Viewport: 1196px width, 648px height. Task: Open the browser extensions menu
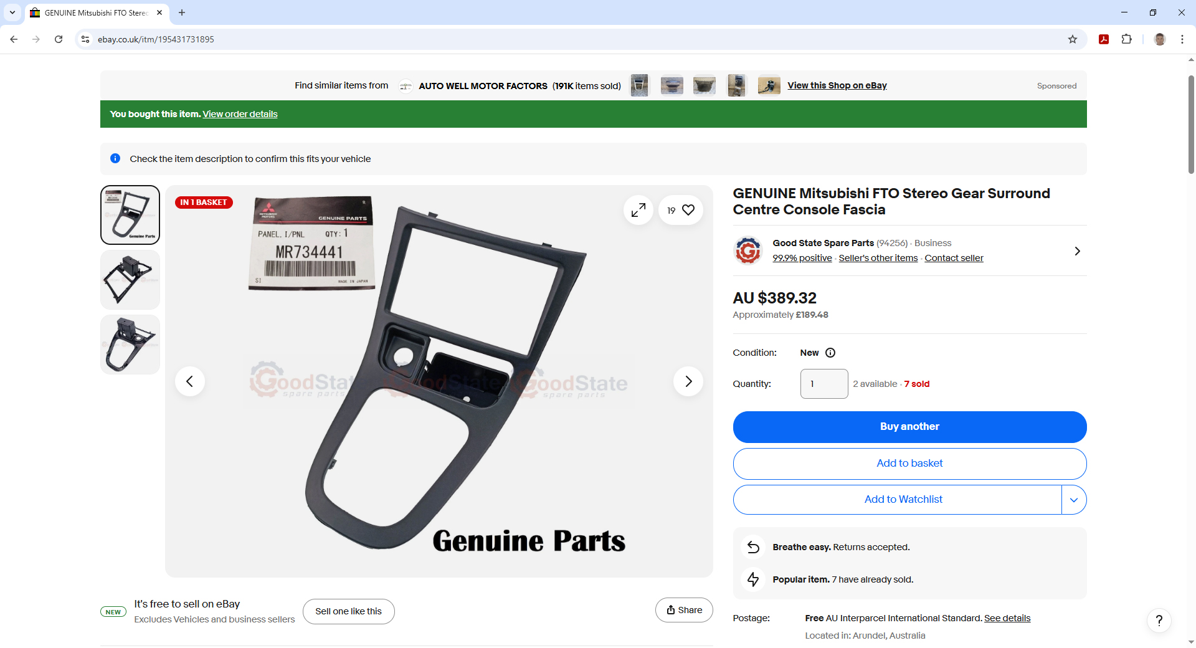click(x=1126, y=39)
